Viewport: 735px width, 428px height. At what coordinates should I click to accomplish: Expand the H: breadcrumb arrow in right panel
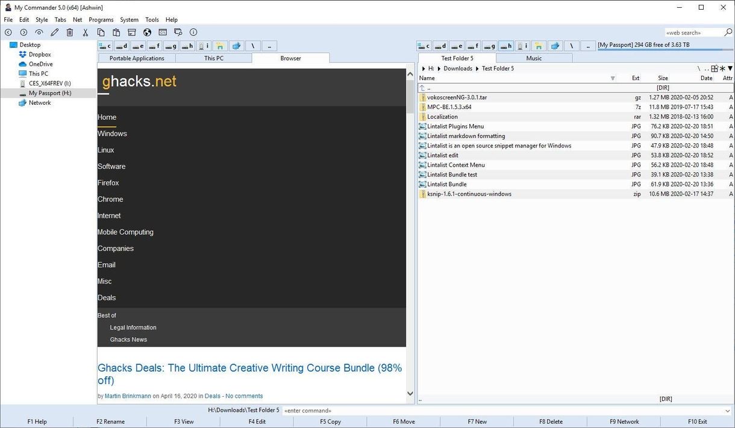pos(424,69)
